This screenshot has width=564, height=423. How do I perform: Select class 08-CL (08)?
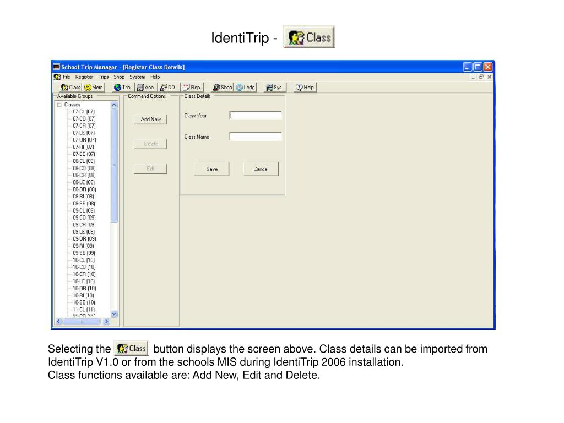tap(84, 161)
